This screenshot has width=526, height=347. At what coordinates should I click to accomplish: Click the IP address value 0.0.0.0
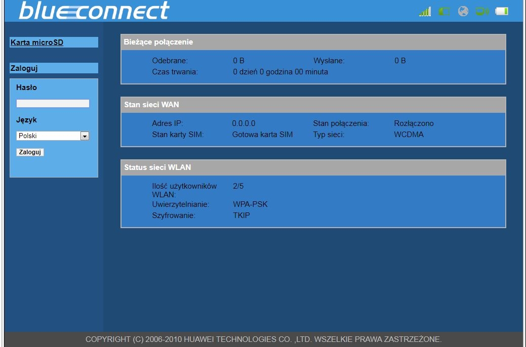point(244,123)
